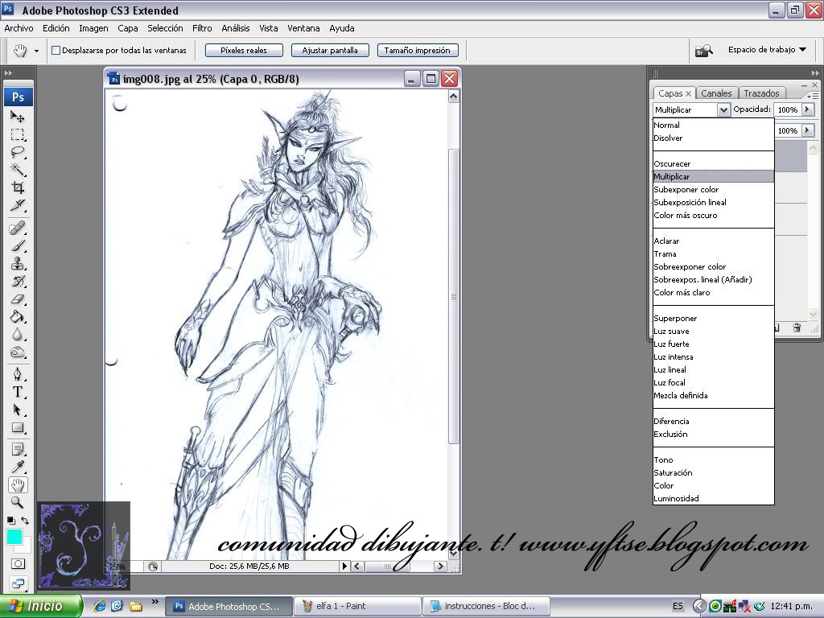Switch to instrucciones Bloc de notas taskbar window

tap(486, 606)
